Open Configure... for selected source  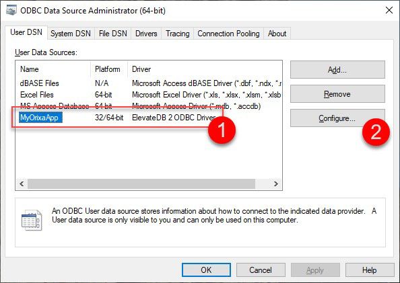(337, 118)
